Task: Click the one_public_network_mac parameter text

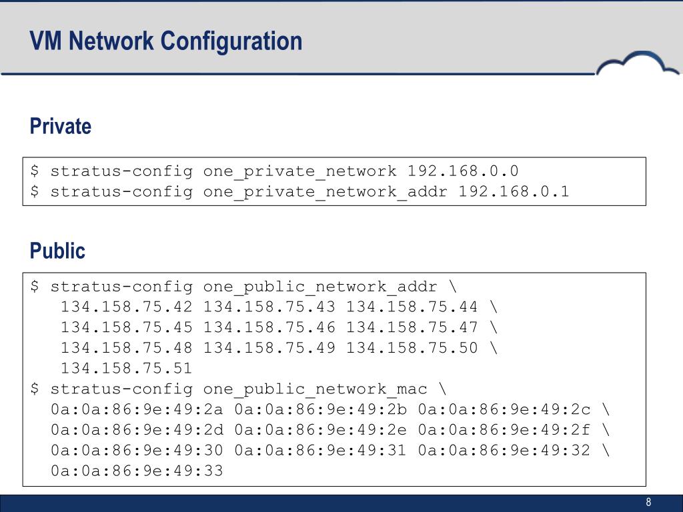Action: (x=315, y=389)
